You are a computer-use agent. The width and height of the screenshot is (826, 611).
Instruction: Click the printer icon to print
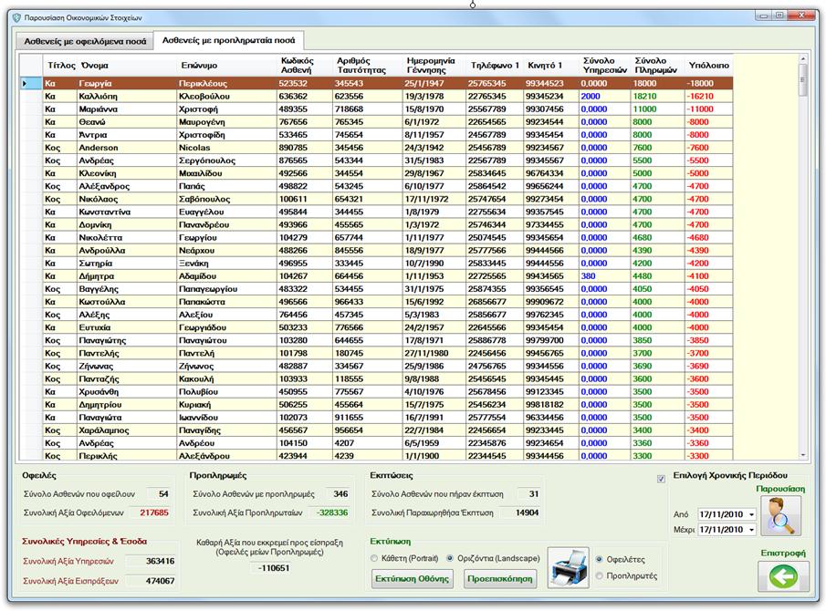point(567,568)
